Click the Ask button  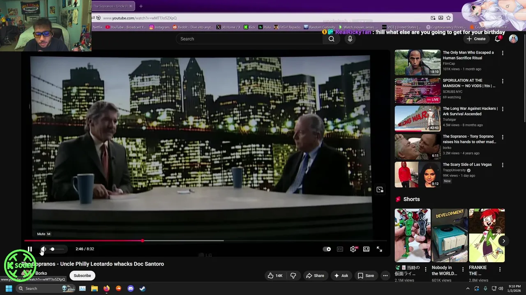point(341,276)
